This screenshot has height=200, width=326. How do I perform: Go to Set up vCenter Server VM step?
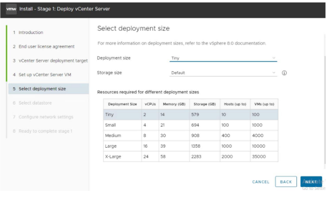pos(42,74)
